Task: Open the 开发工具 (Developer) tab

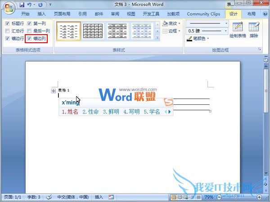Action: (x=151, y=14)
